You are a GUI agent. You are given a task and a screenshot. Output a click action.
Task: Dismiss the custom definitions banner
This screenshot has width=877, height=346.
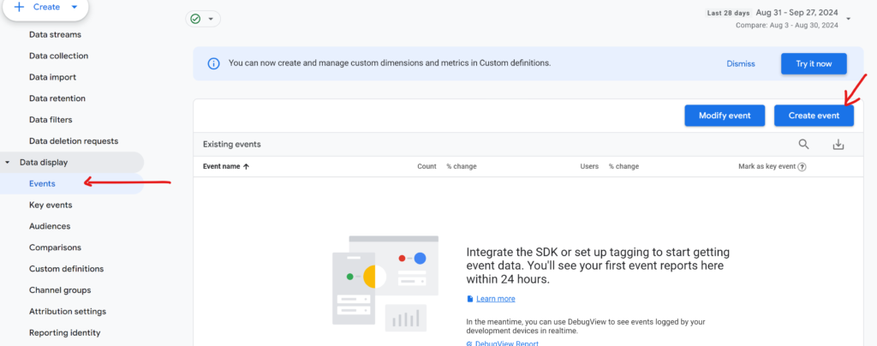741,63
